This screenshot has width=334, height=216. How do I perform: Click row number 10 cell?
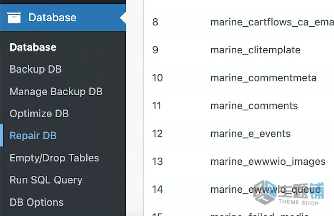157,78
